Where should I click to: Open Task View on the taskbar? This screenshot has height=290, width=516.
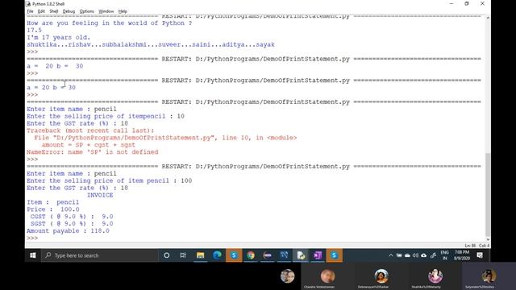pos(183,255)
